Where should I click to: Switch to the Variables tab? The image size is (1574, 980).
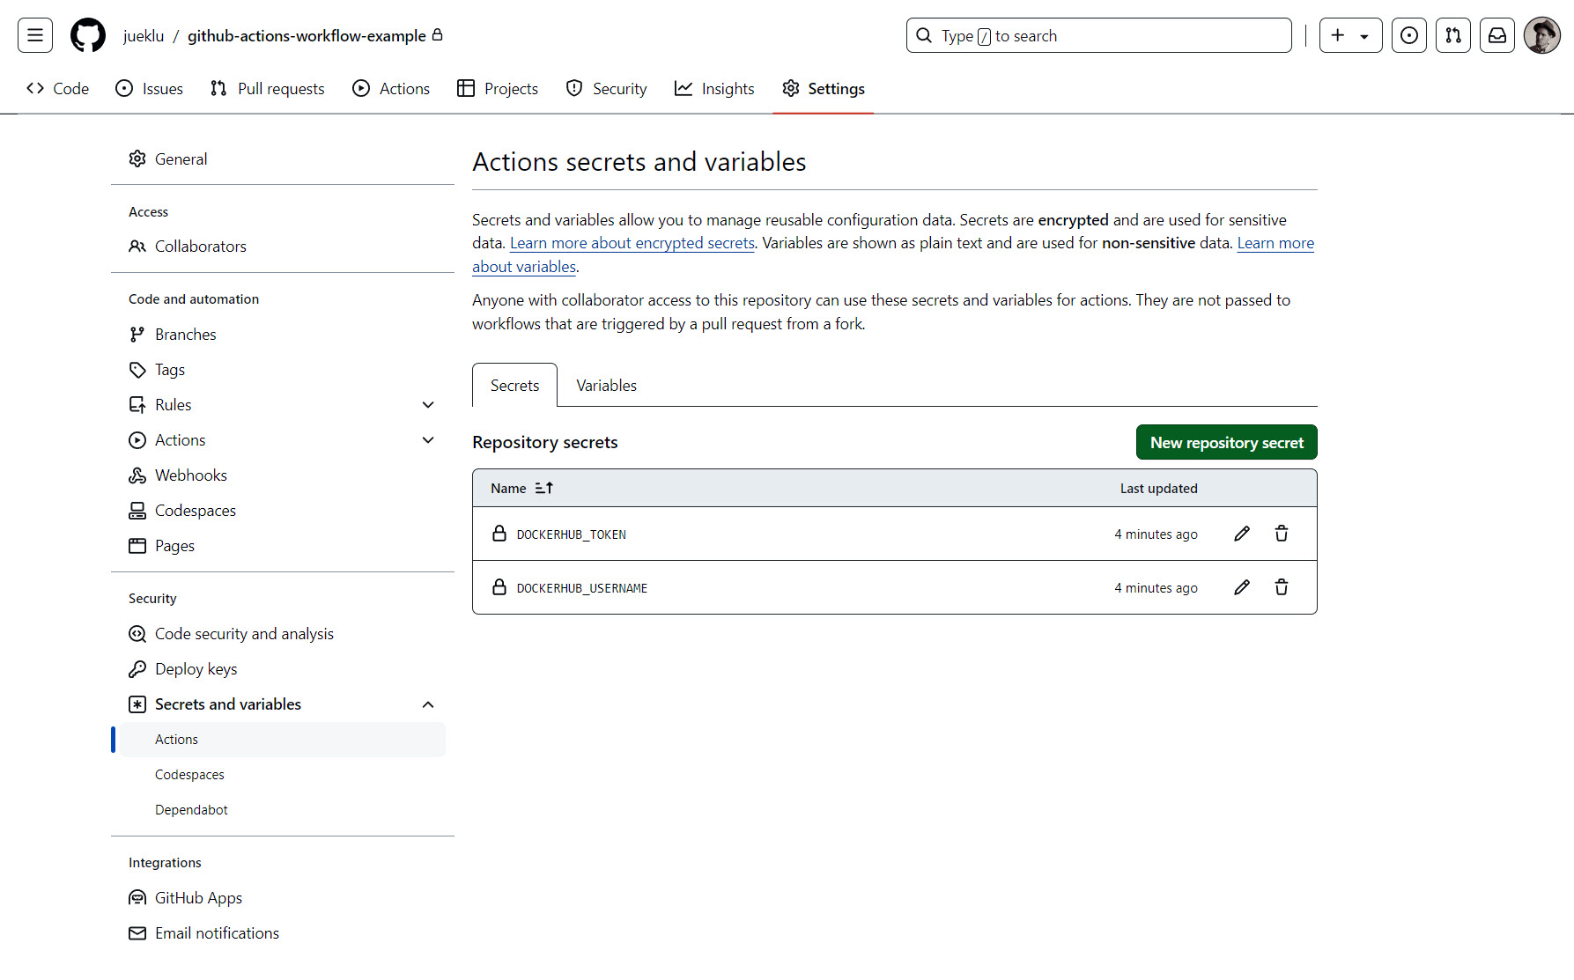click(606, 386)
